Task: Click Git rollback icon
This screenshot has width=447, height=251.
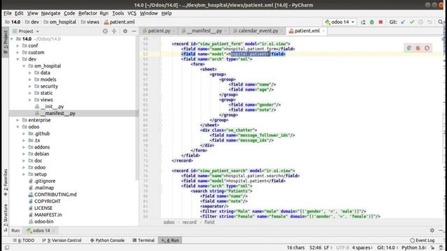Action: pyautogui.click(x=430, y=22)
